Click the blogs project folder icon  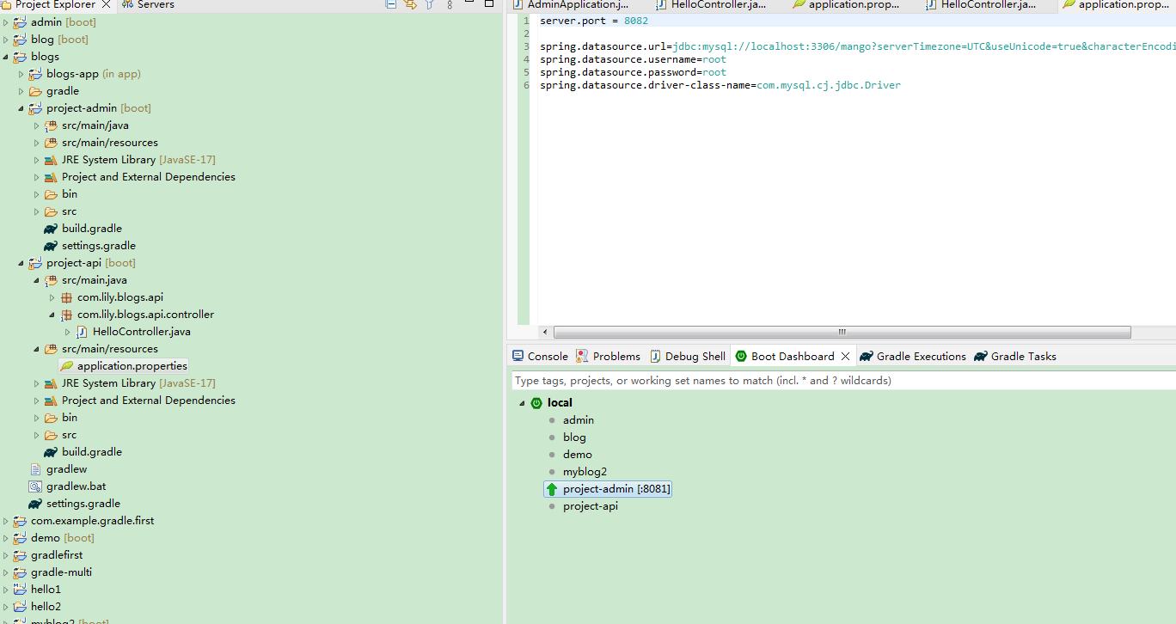[20, 57]
